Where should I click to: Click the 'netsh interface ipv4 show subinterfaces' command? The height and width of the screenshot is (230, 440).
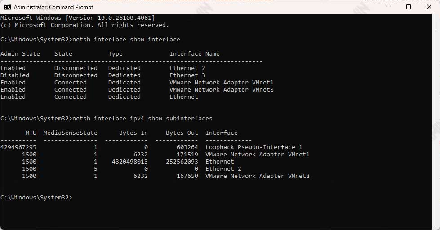click(x=142, y=118)
